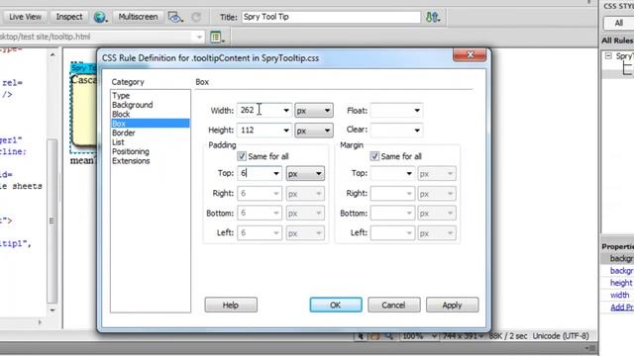Click the Refresh design view icon

196,17
